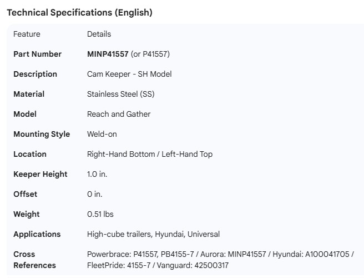Click the Applications row label

[x=37, y=234]
